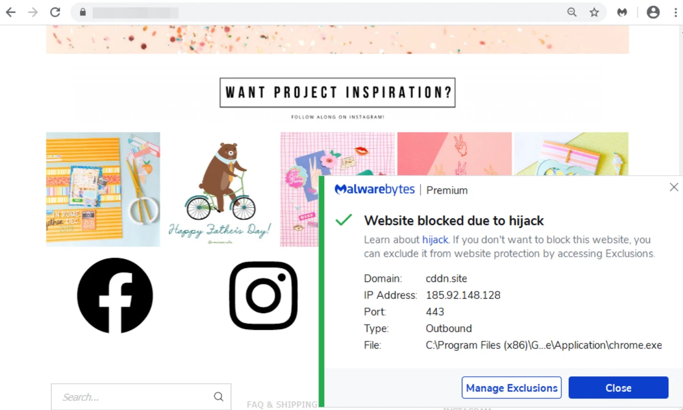Click the padlock site security icon
The image size is (683, 410).
pos(83,12)
